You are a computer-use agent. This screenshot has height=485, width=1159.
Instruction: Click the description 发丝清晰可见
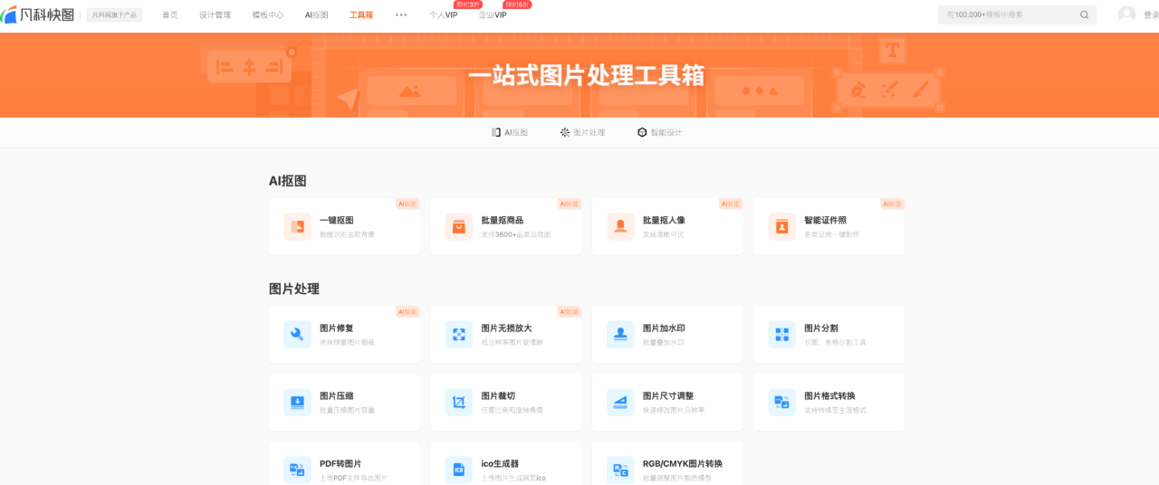pos(664,234)
